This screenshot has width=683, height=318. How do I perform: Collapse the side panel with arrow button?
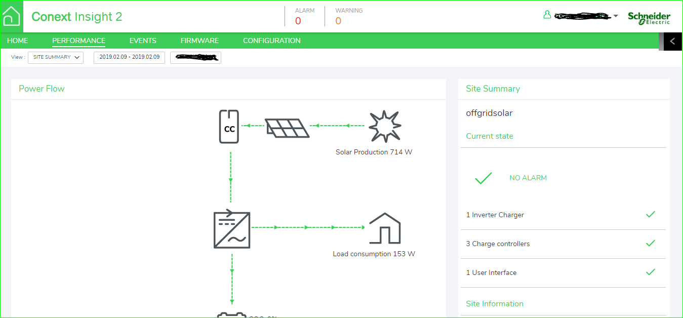tap(672, 42)
